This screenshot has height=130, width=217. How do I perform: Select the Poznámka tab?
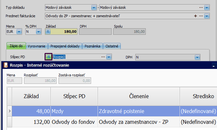93,46
